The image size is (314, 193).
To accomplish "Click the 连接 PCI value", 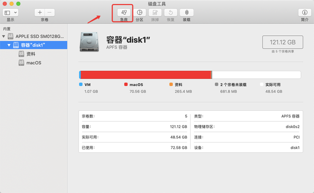I will click(296, 137).
